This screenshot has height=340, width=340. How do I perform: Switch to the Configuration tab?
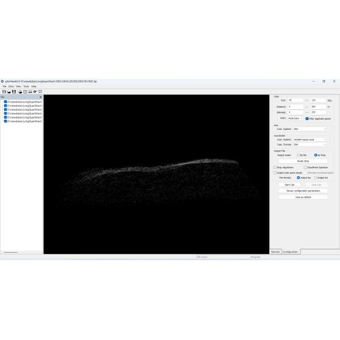(x=291, y=252)
